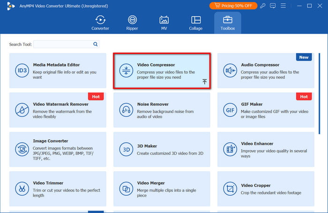Viewport: 328px width, 213px height.
Task: Click the Video Compressor icon
Action: (x=126, y=70)
